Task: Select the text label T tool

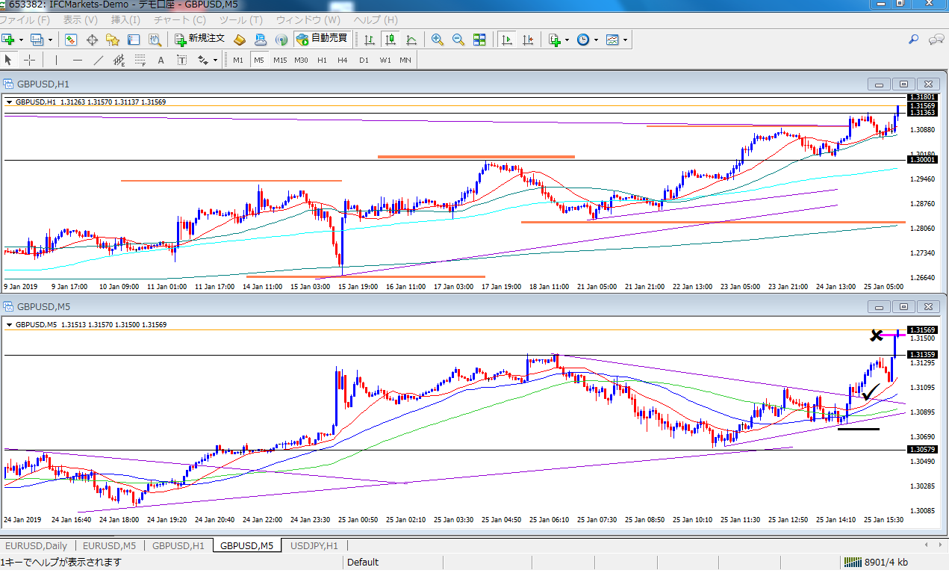Action: (181, 60)
